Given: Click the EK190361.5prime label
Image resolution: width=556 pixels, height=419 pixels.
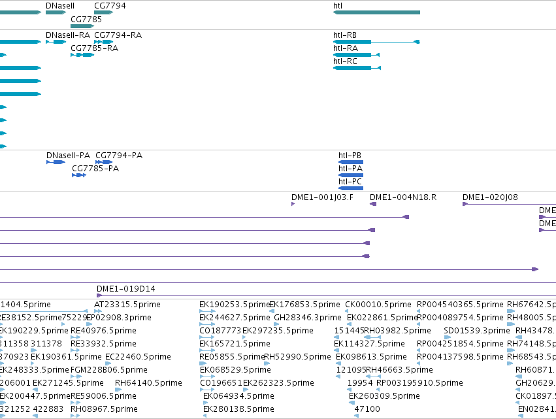Looking at the screenshot, I should [66, 357].
